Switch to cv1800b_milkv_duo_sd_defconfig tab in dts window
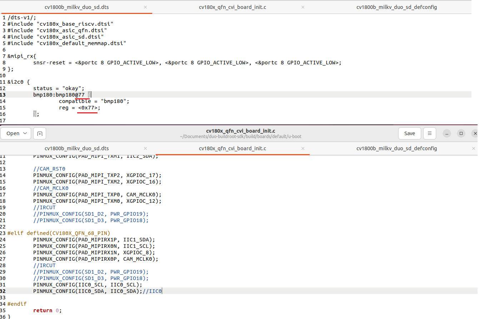This screenshot has width=479, height=319. click(x=396, y=7)
